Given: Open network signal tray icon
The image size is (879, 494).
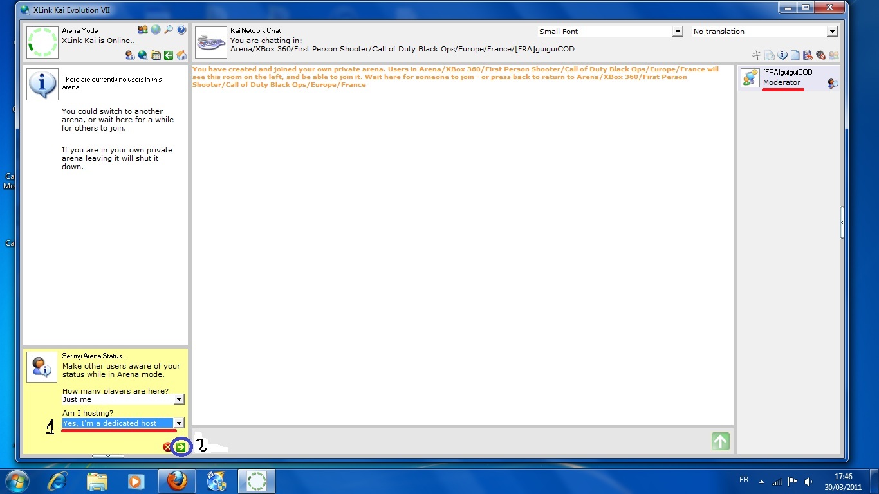Looking at the screenshot, I should coord(777,482).
